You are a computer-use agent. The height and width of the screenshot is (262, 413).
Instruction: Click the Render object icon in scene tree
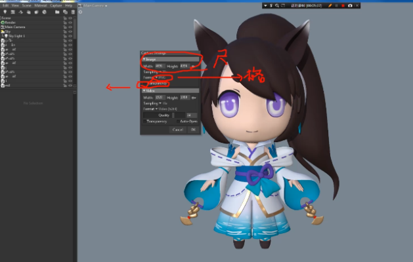(x=3, y=23)
